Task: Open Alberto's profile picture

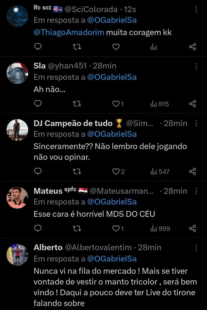Action: coord(18,254)
